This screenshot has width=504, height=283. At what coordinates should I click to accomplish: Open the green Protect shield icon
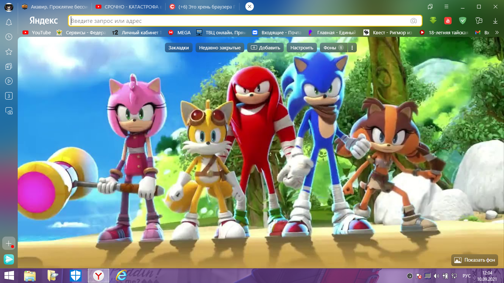point(462,21)
